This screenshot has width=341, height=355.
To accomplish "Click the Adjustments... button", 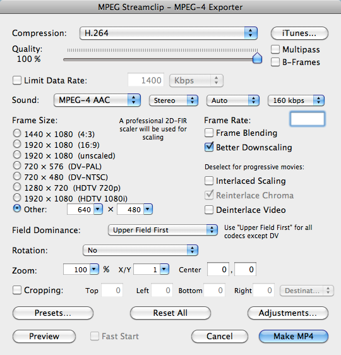I will [288, 313].
